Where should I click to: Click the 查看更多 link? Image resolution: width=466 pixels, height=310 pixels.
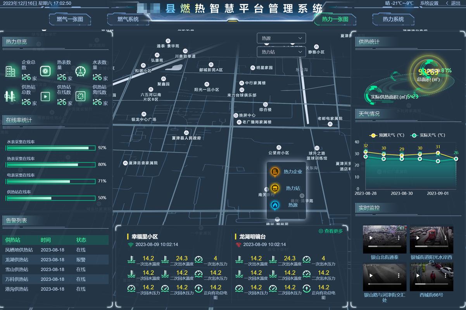tap(331, 231)
